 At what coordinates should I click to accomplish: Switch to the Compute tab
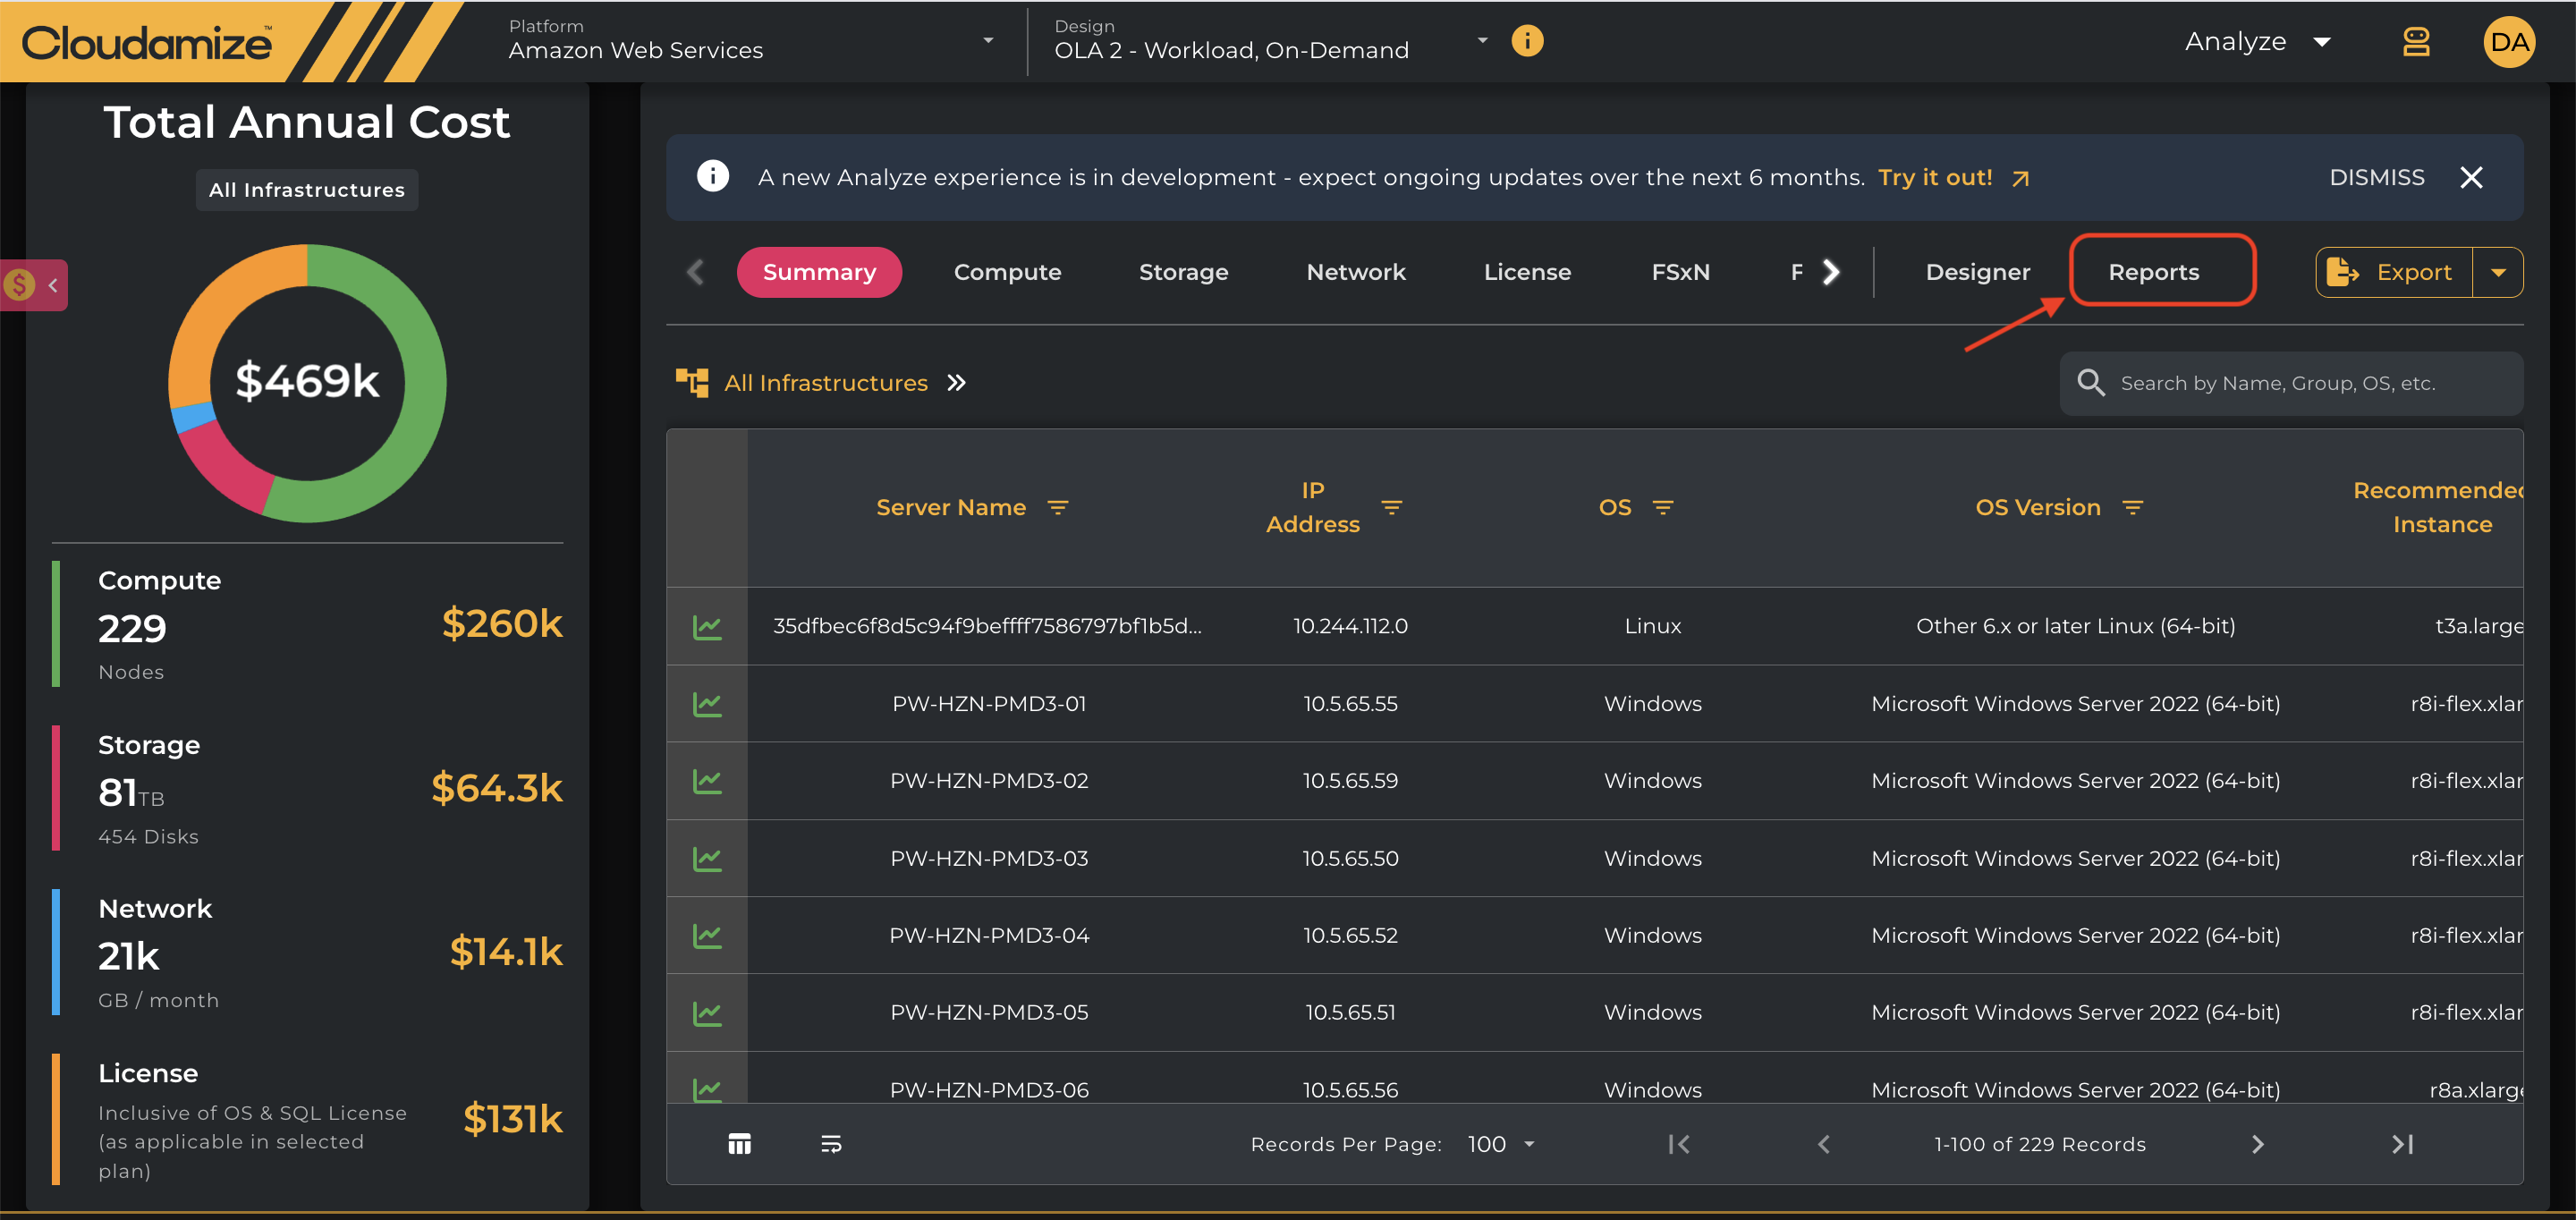pos(1007,273)
